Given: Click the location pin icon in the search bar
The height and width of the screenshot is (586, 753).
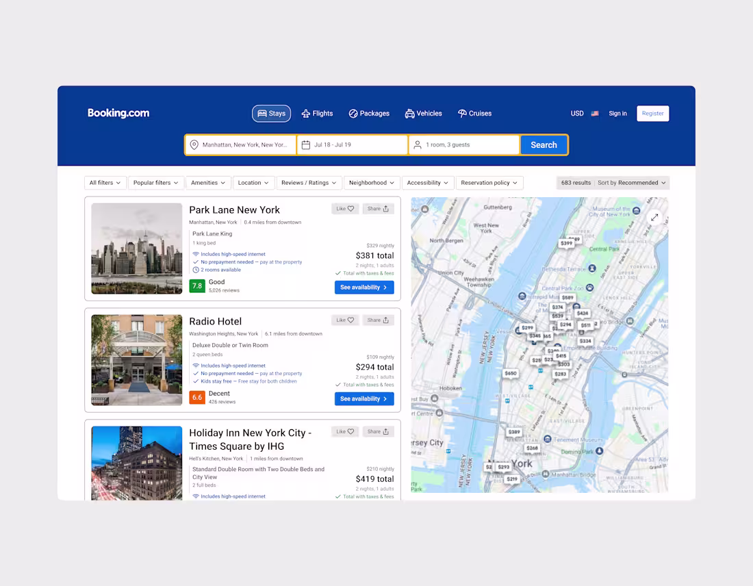Looking at the screenshot, I should click(194, 144).
